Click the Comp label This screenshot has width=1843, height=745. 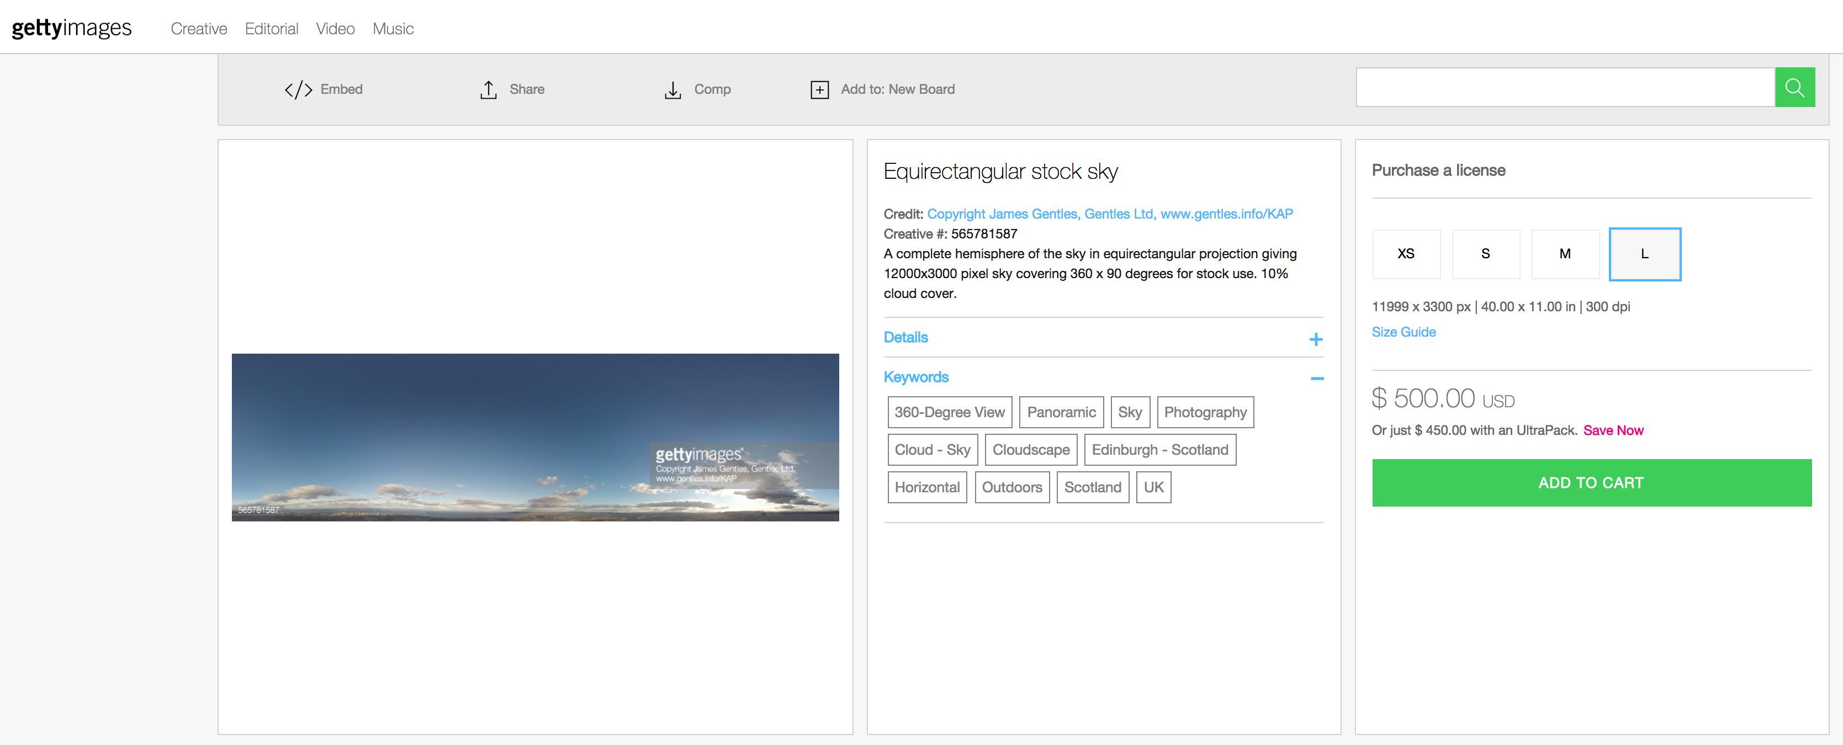click(x=712, y=89)
